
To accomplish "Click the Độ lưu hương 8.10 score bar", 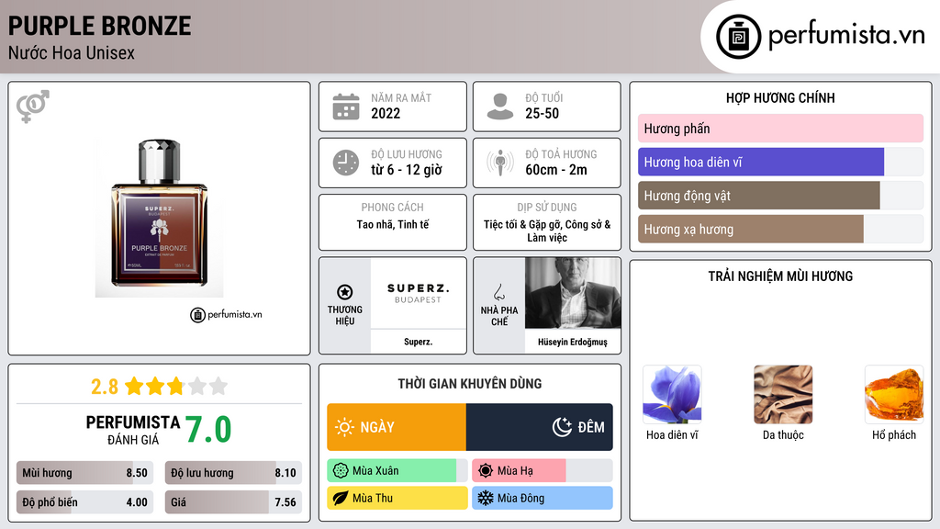I will [x=233, y=473].
